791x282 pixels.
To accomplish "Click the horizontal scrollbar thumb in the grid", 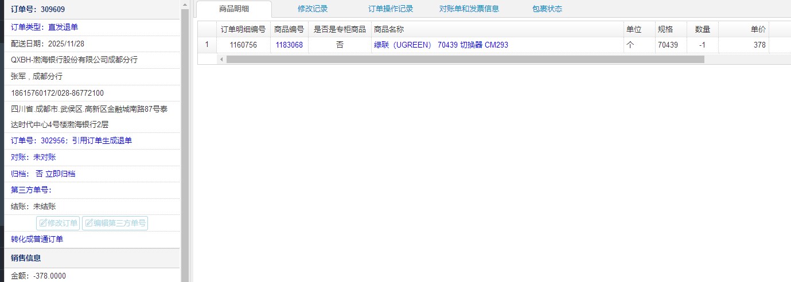I will pos(465,59).
